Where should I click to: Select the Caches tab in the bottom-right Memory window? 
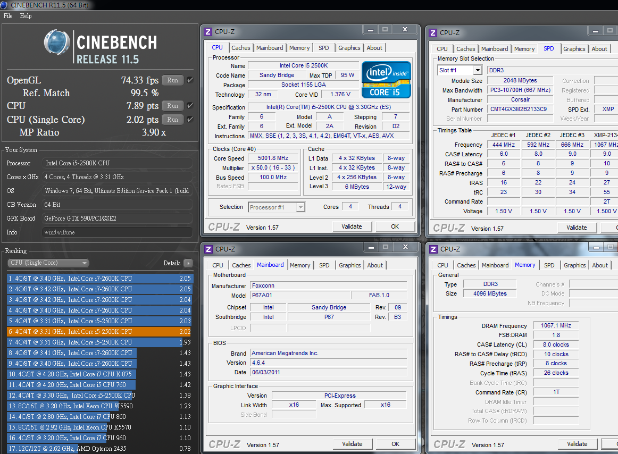pos(466,265)
